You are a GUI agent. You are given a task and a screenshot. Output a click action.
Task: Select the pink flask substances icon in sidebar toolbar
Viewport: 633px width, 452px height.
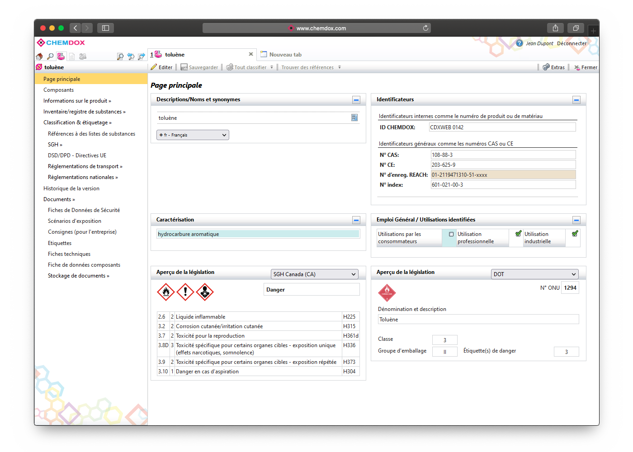click(61, 56)
